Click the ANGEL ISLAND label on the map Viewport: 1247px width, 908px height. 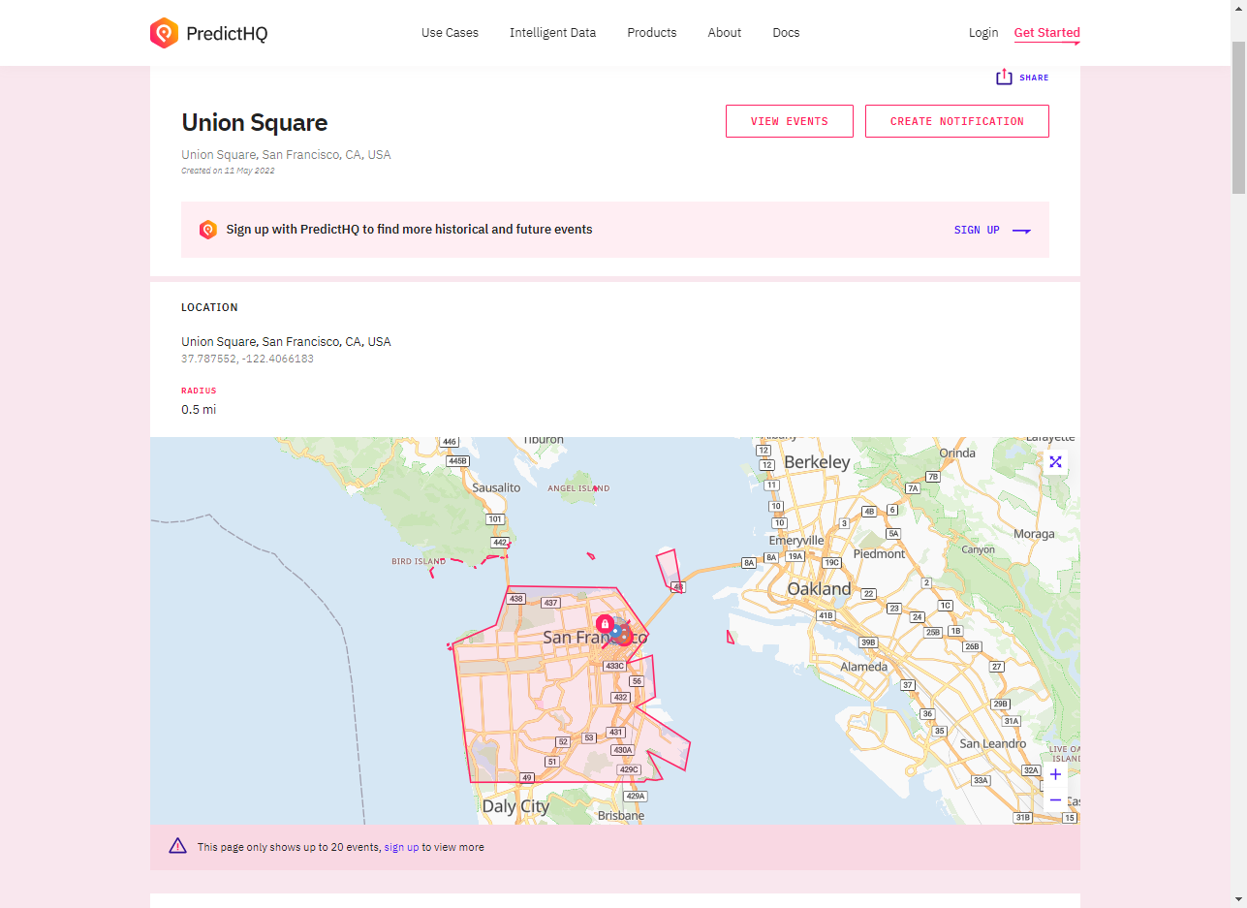(578, 488)
